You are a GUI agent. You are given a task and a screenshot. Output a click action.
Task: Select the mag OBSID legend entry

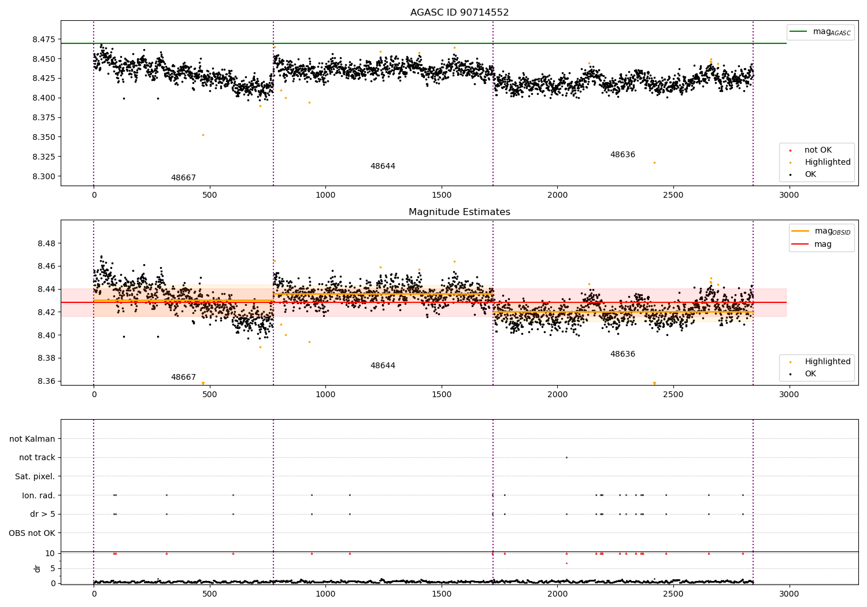point(822,231)
